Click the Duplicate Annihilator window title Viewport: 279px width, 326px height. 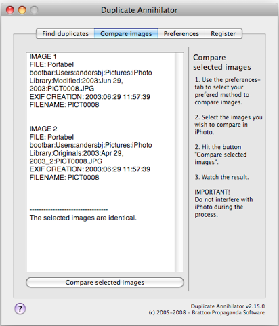[x=139, y=10]
